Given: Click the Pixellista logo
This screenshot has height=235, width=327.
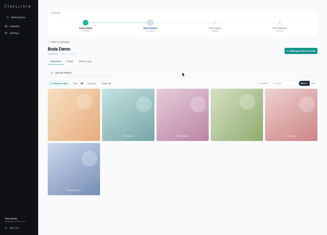Looking at the screenshot, I should click(x=18, y=6).
